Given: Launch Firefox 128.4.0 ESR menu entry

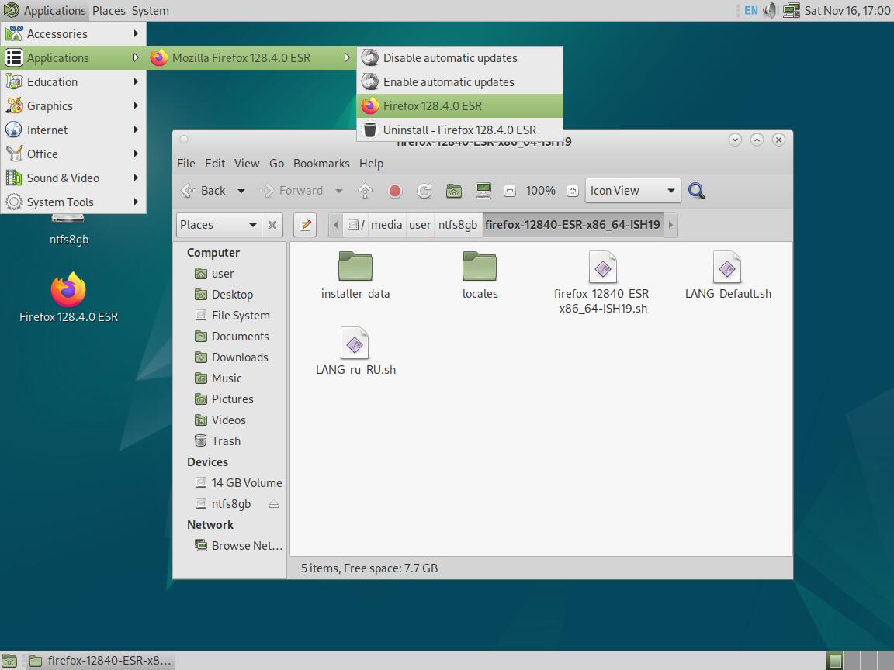Looking at the screenshot, I should coord(432,106).
